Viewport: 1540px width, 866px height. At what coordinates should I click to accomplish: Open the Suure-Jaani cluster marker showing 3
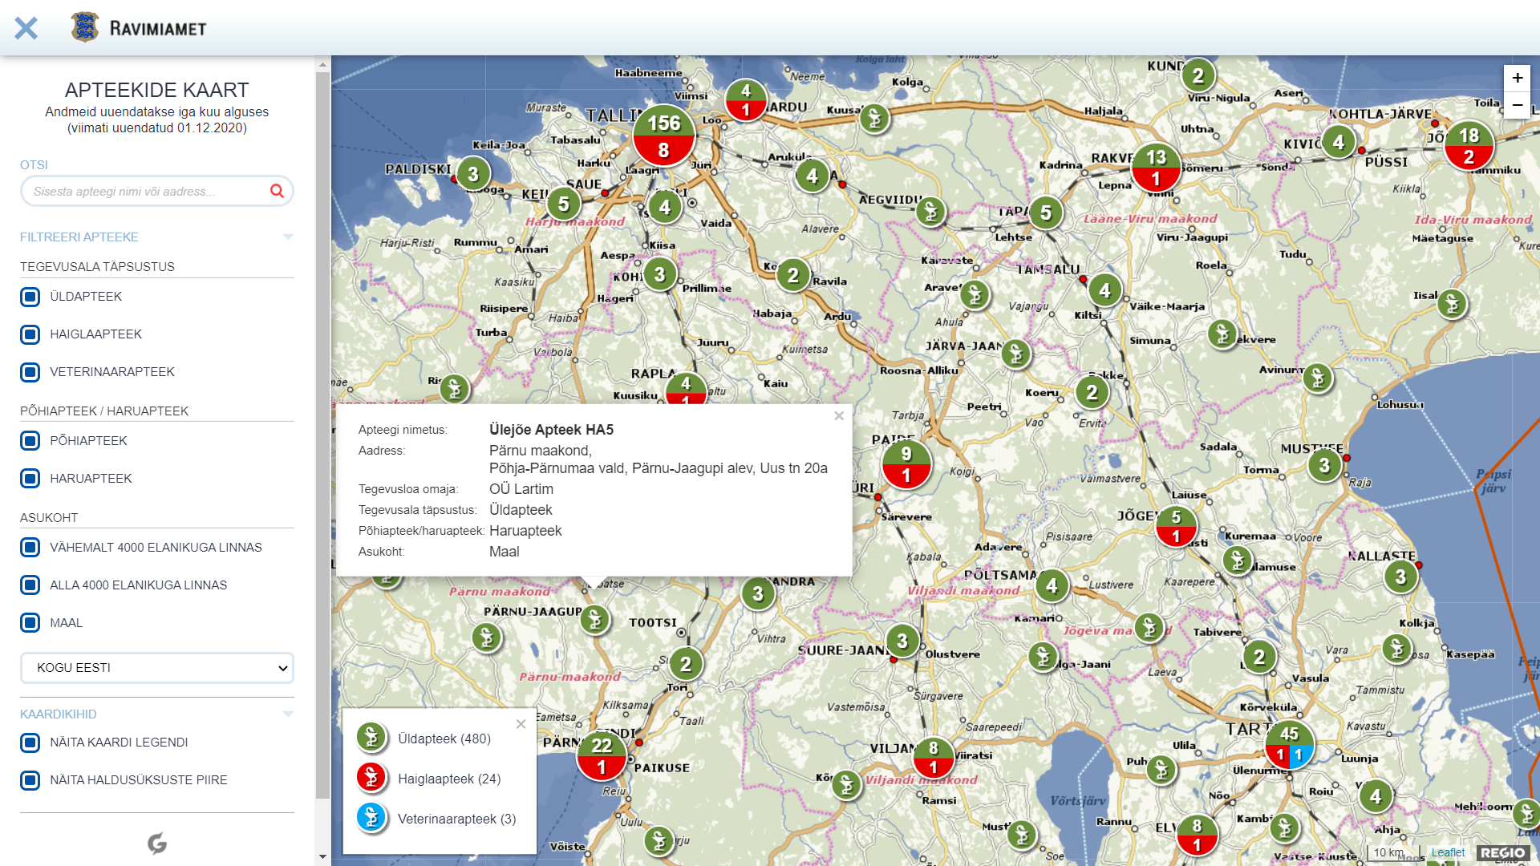(x=902, y=641)
